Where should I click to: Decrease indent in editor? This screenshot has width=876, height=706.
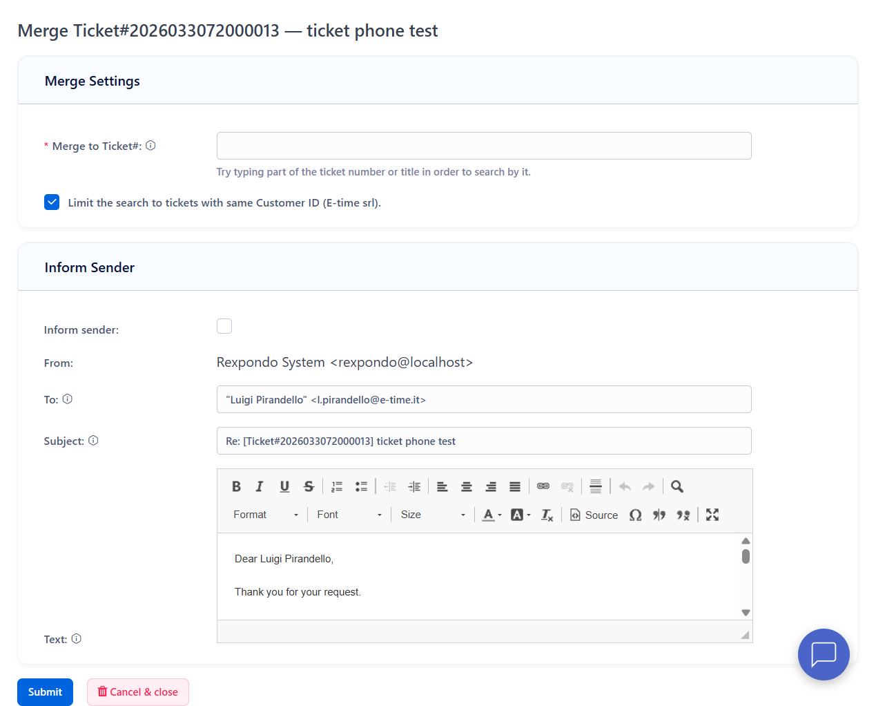click(390, 486)
